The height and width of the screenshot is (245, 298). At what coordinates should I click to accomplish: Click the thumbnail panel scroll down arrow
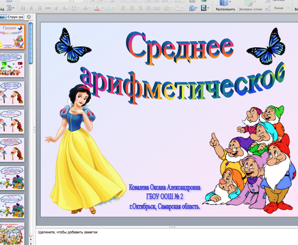(31, 243)
